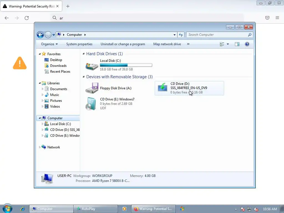Switch to Firefox Warning taskbar button
The height and width of the screenshot is (213, 284).
point(153,209)
